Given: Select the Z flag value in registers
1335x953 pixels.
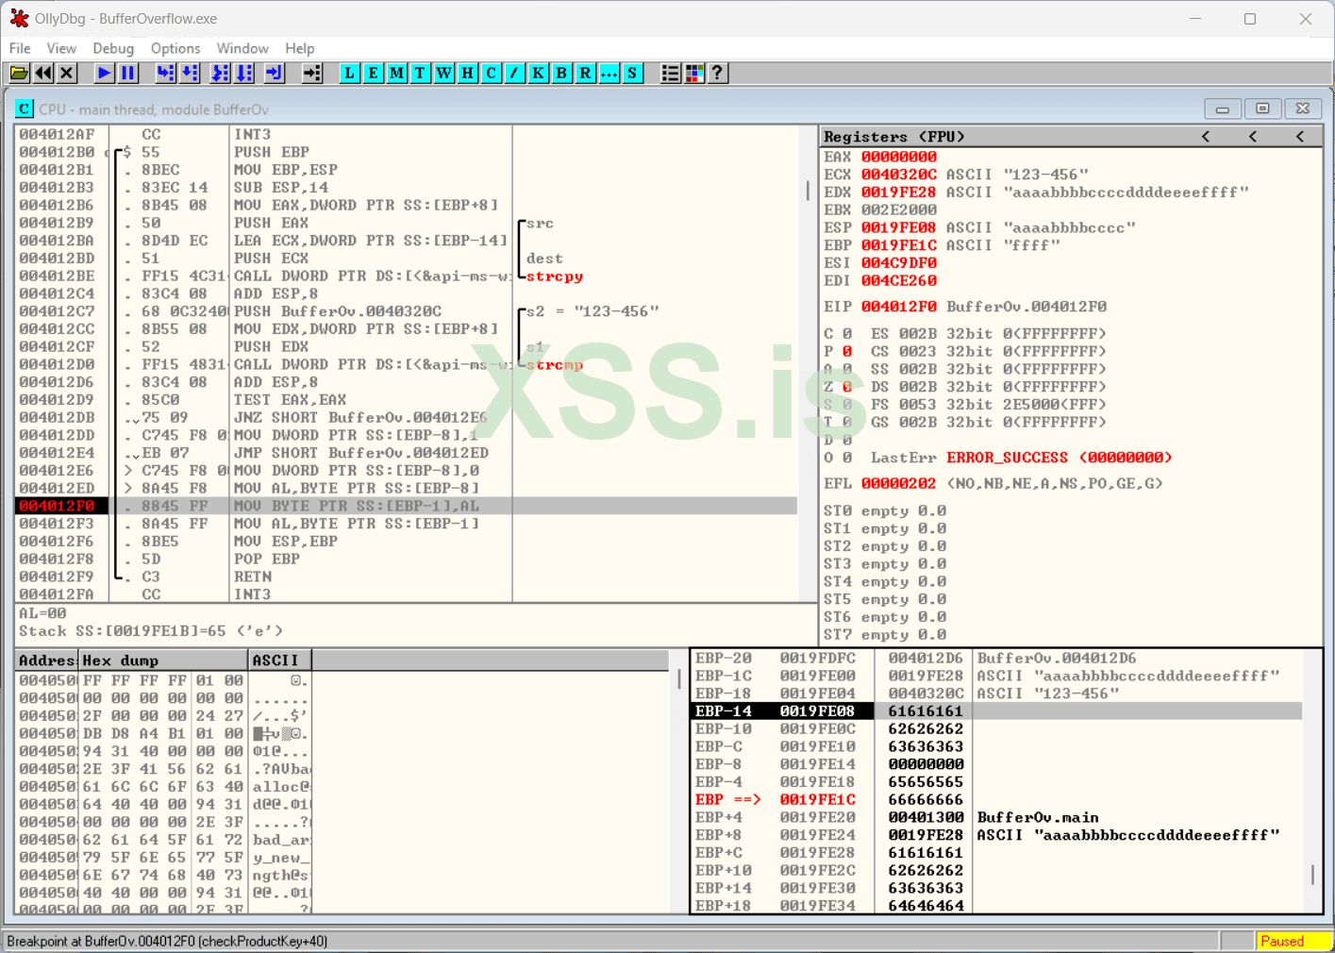Looking at the screenshot, I should [847, 387].
